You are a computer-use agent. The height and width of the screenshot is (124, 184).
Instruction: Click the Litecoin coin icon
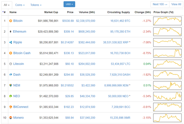point(11,64)
